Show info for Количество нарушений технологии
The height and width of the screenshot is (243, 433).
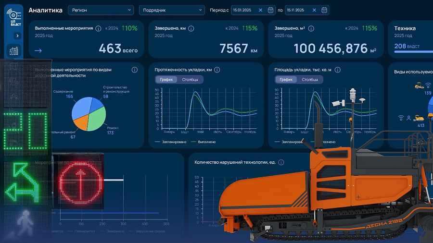coord(281,162)
